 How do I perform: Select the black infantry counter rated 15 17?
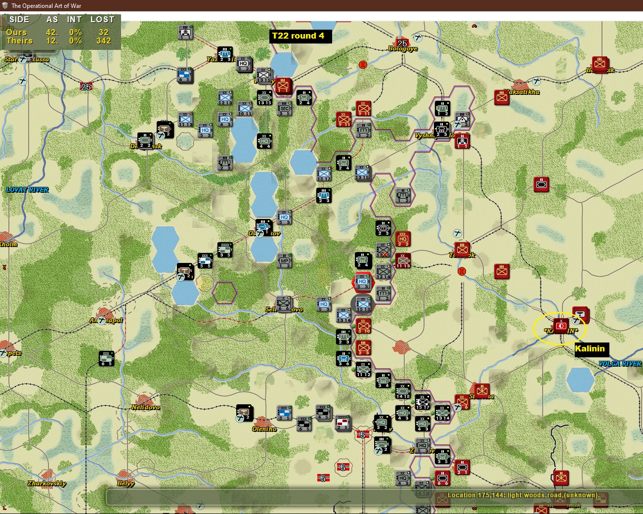423,402
